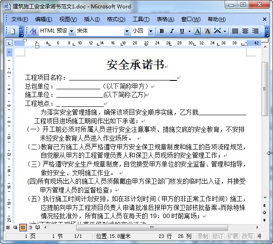Image resolution: width=273 pixels, height=244 pixels.
Task: Open the 文件(F) menu
Action: pyautogui.click(x=19, y=19)
